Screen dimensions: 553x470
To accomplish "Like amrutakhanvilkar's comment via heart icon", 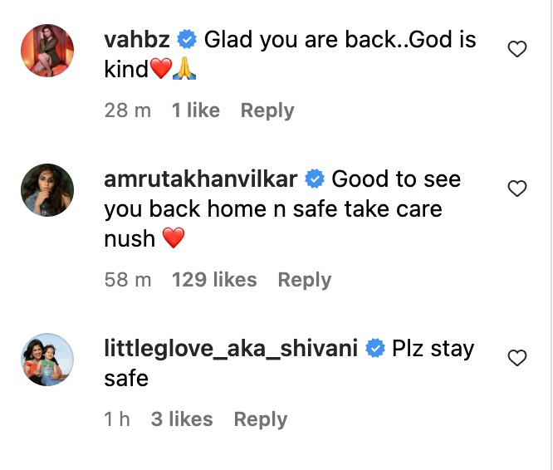I will coord(517,188).
